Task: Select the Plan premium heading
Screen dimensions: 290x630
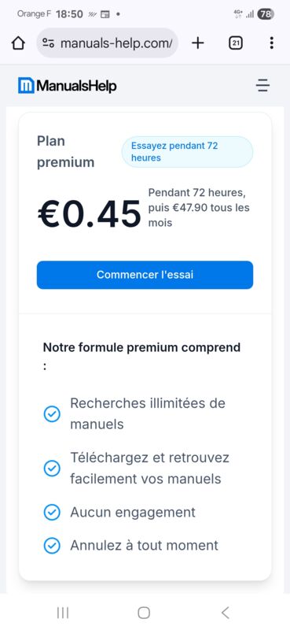Action: pyautogui.click(x=66, y=151)
